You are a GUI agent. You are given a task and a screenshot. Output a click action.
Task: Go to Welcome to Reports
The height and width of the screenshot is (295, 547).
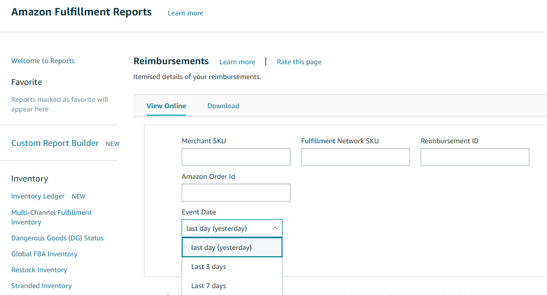point(42,60)
